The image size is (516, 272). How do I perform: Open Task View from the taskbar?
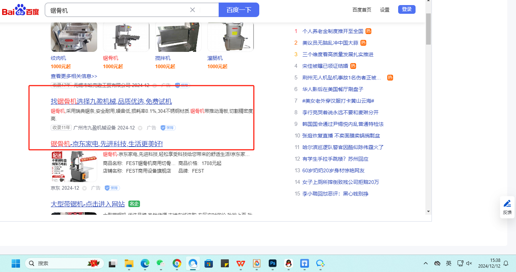point(113,263)
